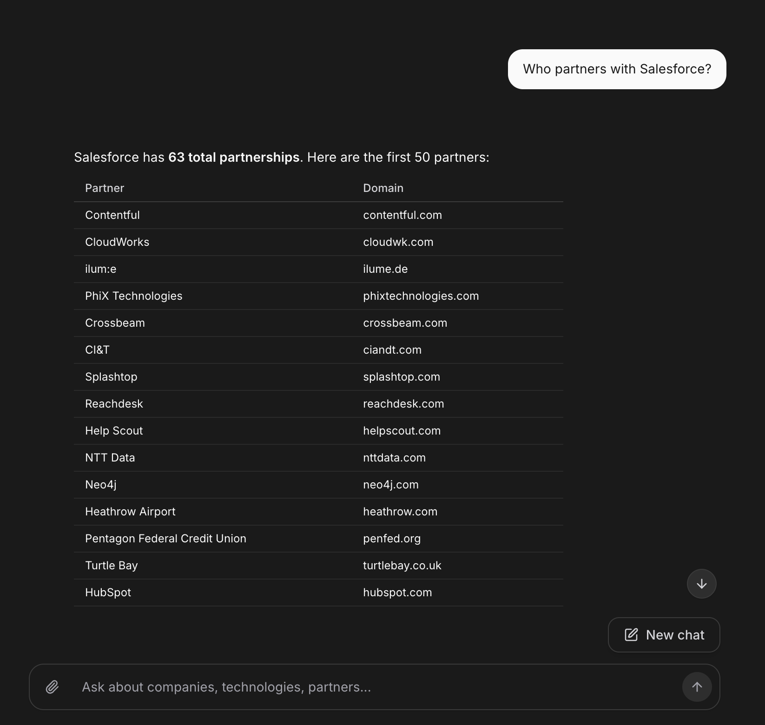Click the message input field
This screenshot has height=725, width=765.
tap(325, 687)
